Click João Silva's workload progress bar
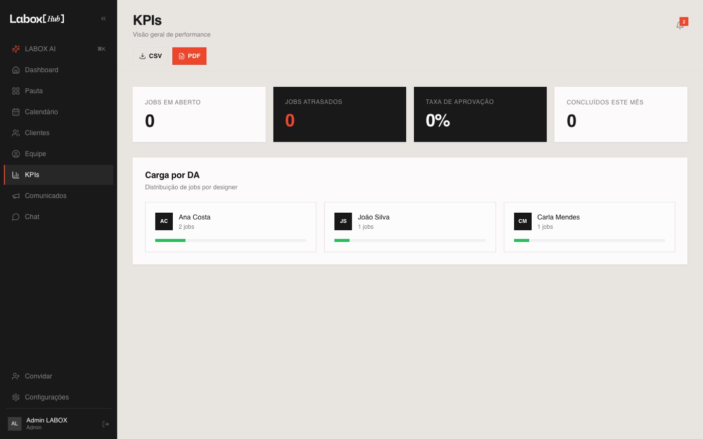Viewport: 703px width, 439px height. pos(410,240)
